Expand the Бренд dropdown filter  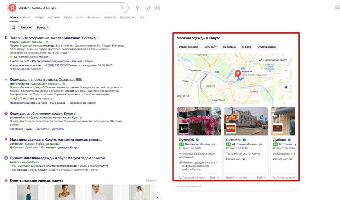(x=43, y=28)
